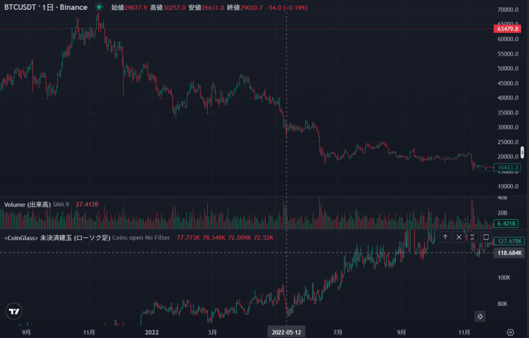Click the 40000.0 price axis label
Viewport: 529px width, 338px height.
[508, 98]
